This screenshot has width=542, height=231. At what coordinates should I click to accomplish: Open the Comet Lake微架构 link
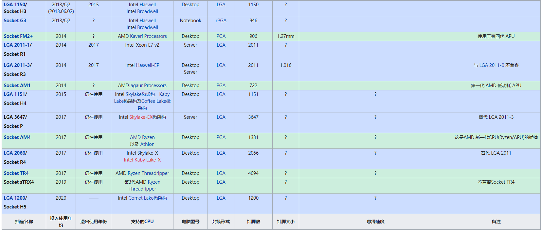click(x=148, y=198)
